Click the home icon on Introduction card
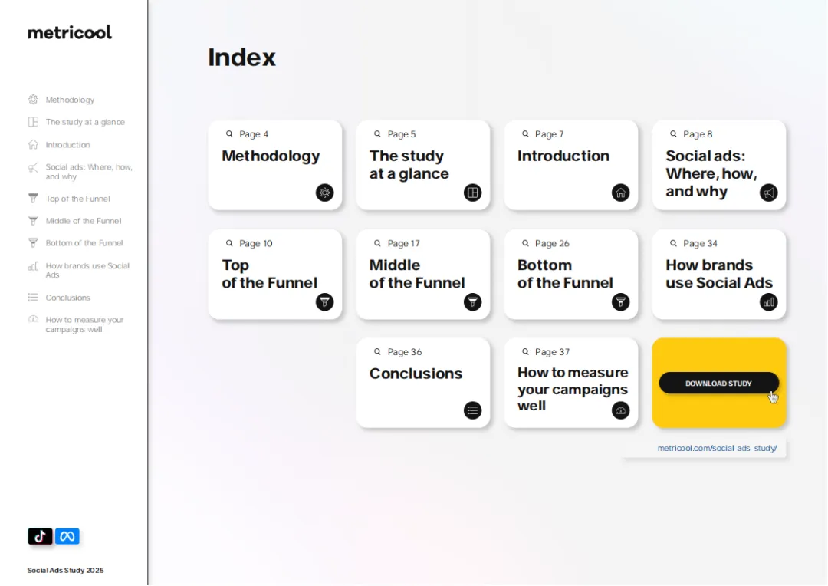 [x=620, y=193]
